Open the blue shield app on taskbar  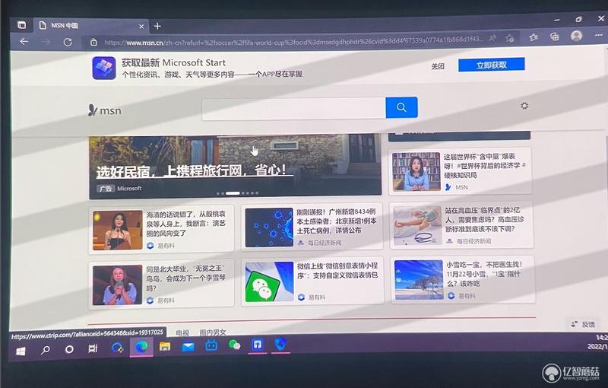[280, 344]
